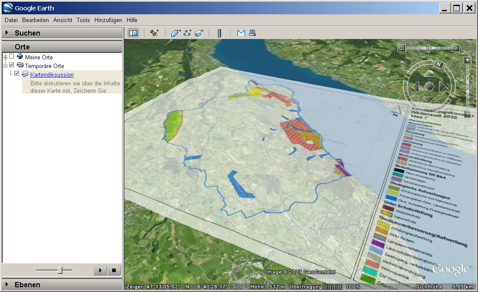Click the opacity slider below places list

click(60, 270)
